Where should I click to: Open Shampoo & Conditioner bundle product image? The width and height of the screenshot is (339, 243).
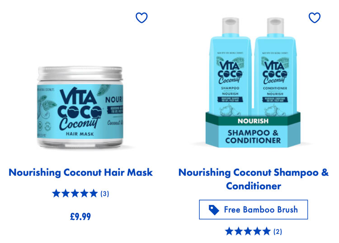click(253, 82)
